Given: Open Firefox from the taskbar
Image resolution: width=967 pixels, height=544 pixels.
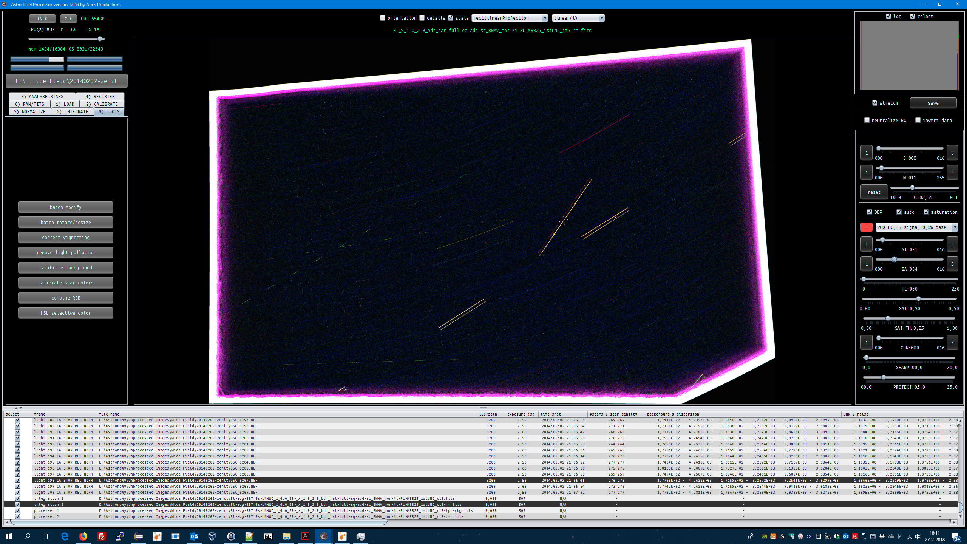Looking at the screenshot, I should pos(83,536).
